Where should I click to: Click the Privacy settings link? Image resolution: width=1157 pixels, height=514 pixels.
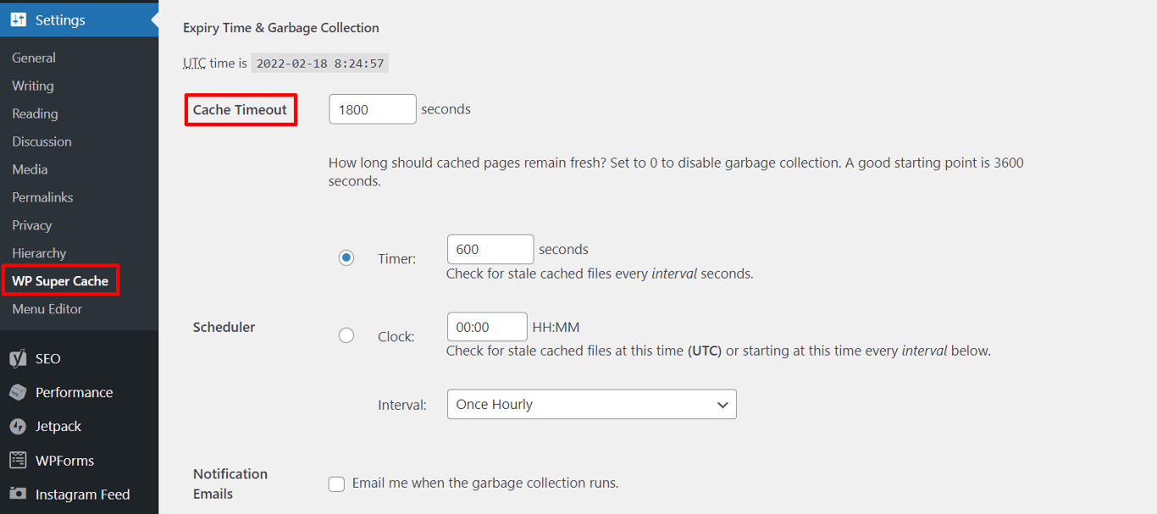(31, 224)
